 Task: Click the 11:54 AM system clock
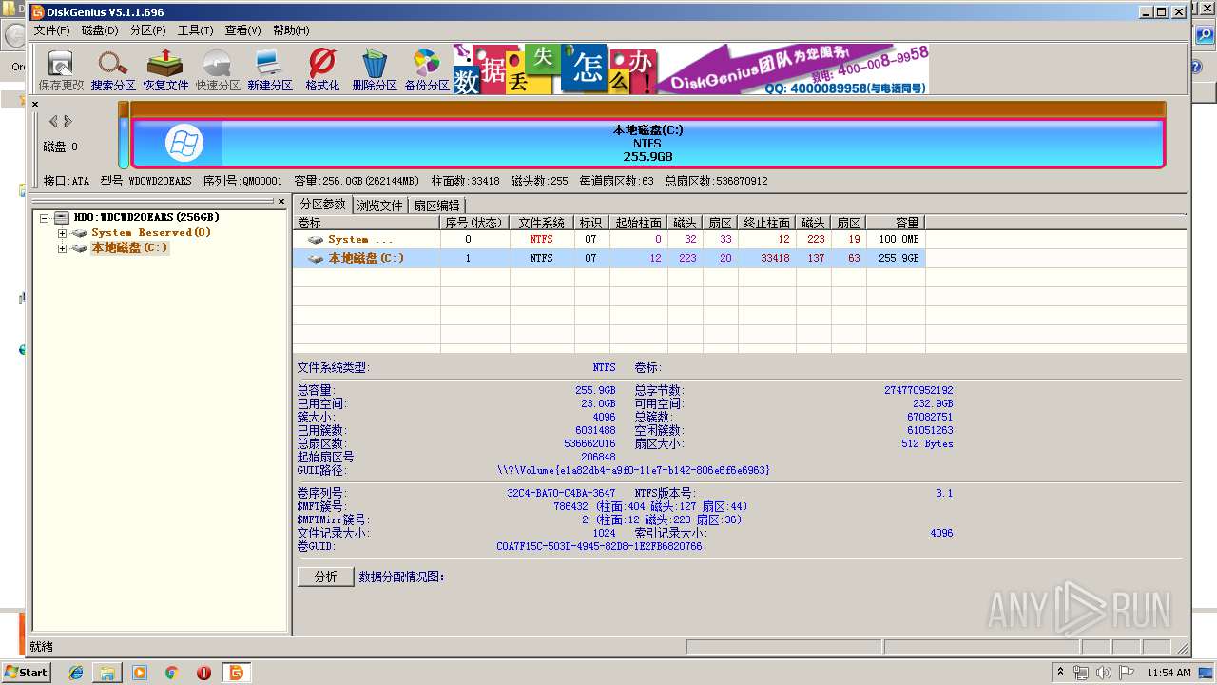tap(1169, 673)
